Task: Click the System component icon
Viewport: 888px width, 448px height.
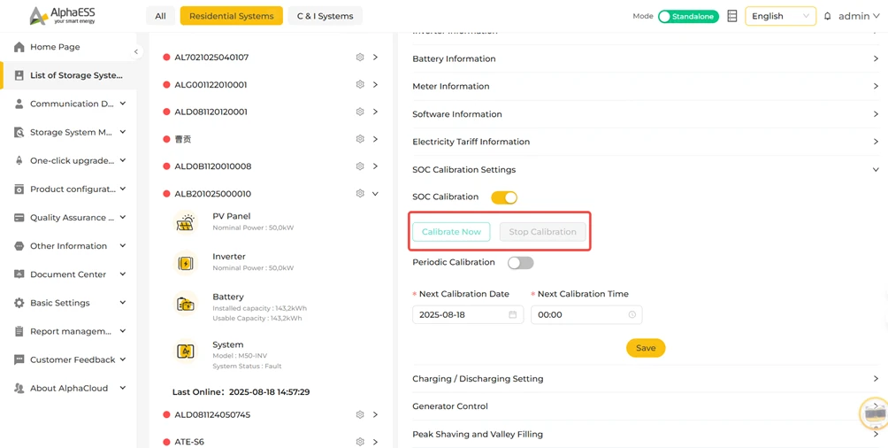Action: 185,351
